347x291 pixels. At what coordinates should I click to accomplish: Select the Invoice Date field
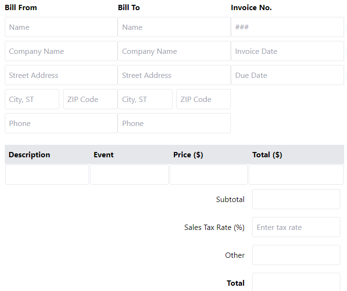pyautogui.click(x=287, y=51)
